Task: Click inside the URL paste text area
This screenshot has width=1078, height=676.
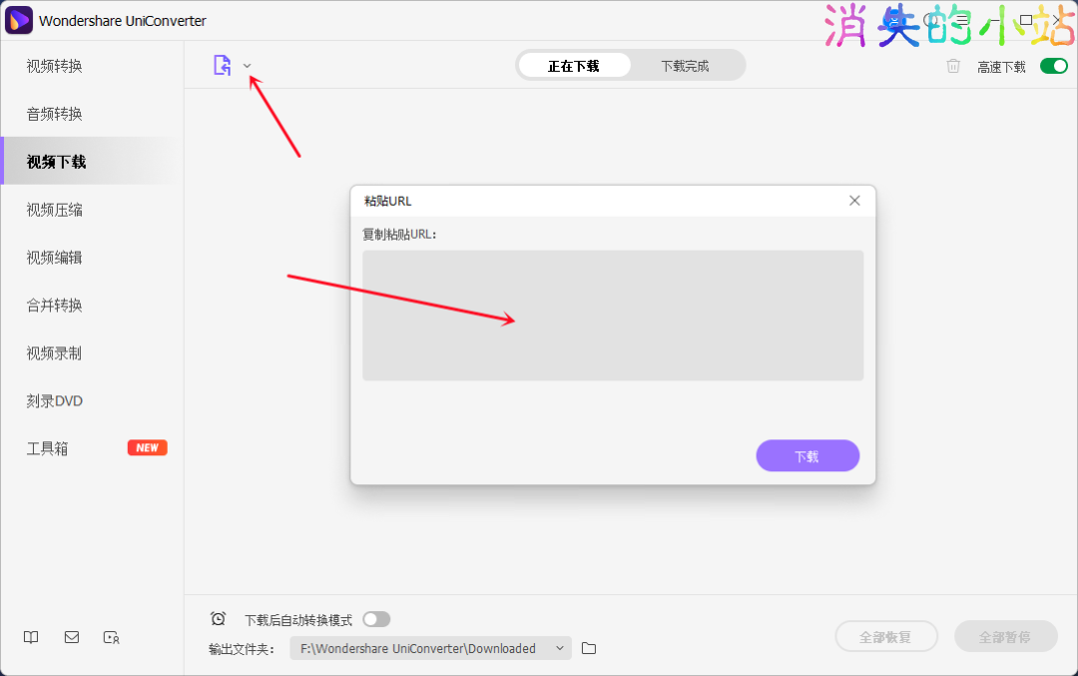Action: point(613,315)
